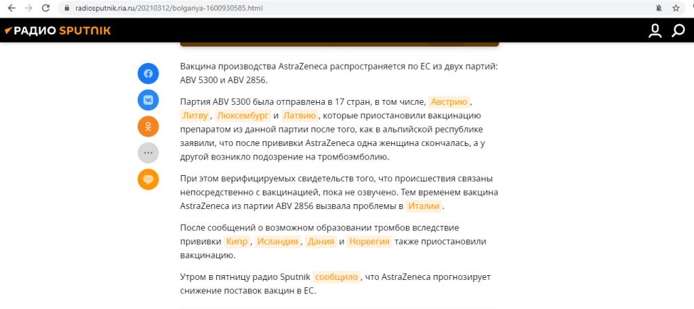Image resolution: width=694 pixels, height=309 pixels.
Task: Open site search magnifier icon
Action: tap(678, 30)
